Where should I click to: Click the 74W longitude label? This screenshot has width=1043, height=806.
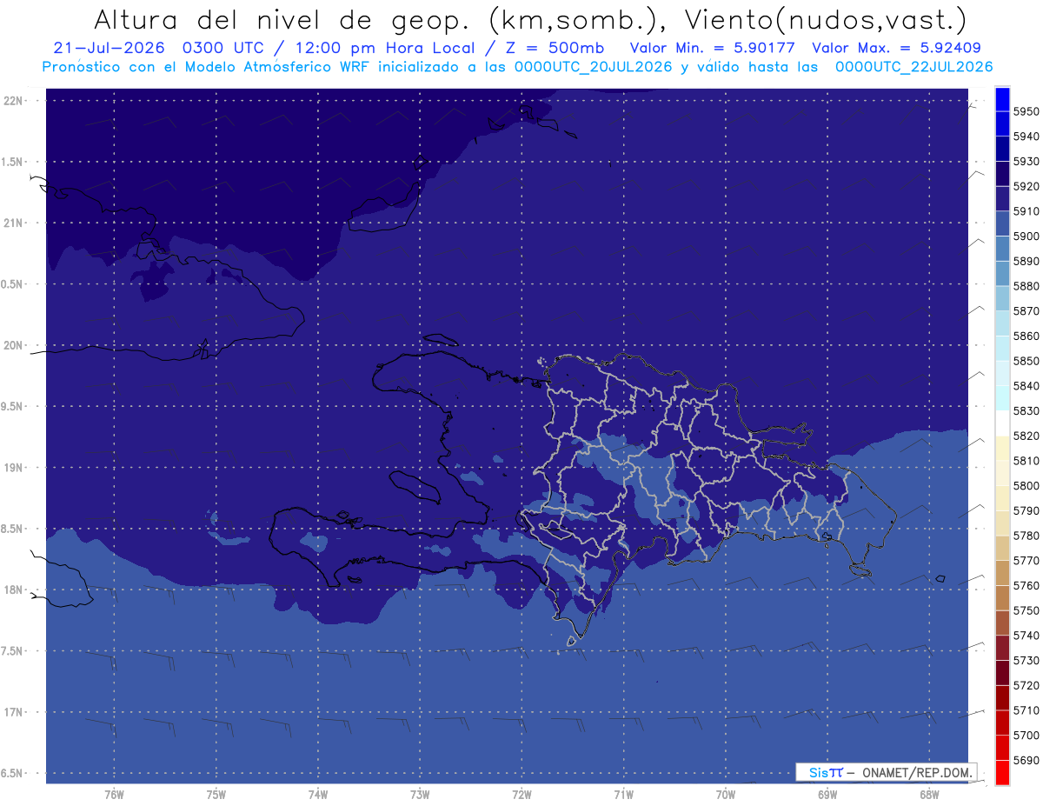point(318,794)
